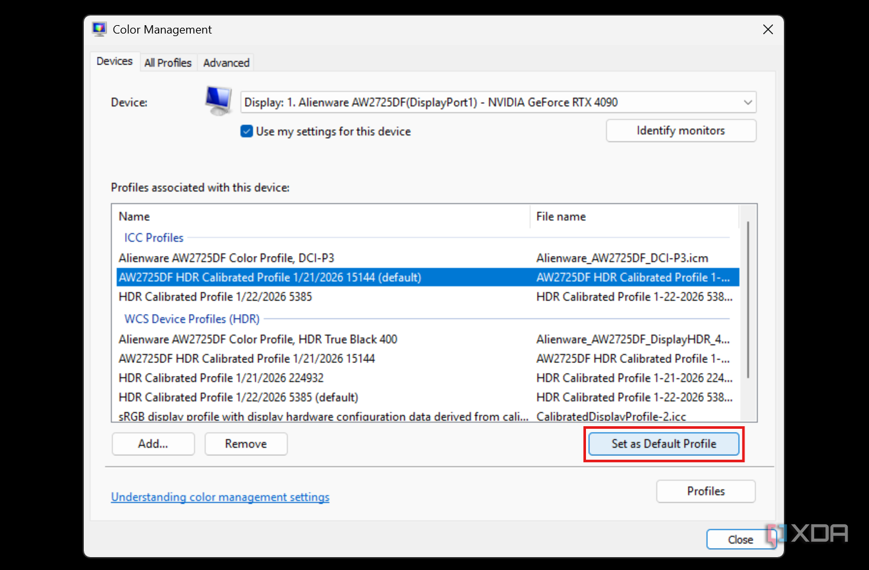Image resolution: width=869 pixels, height=570 pixels.
Task: Select HDR Calibrated Profile 1/21/2026 224932
Action: 427,378
